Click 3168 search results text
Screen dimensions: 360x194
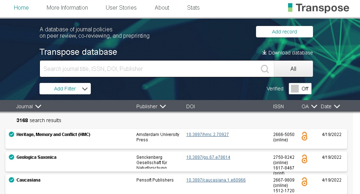pyautogui.click(x=39, y=120)
